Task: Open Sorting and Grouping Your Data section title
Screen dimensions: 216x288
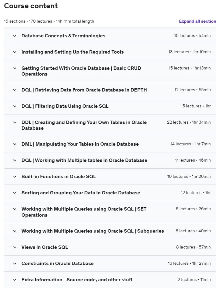Action: [x=81, y=193]
